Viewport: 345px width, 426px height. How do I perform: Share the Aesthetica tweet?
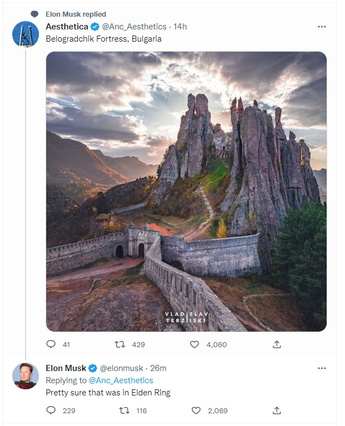tap(277, 344)
